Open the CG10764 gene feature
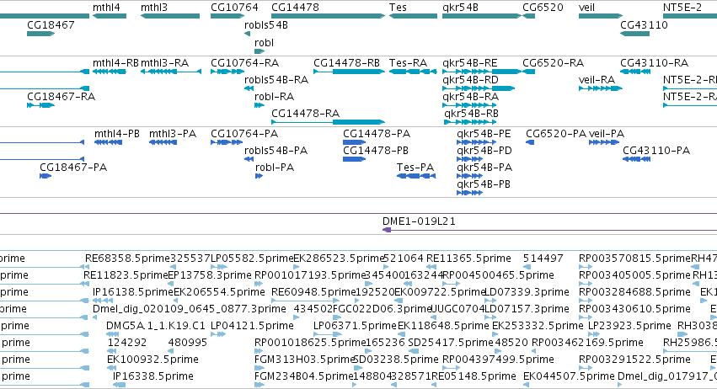The image size is (717, 389). pyautogui.click(x=227, y=16)
